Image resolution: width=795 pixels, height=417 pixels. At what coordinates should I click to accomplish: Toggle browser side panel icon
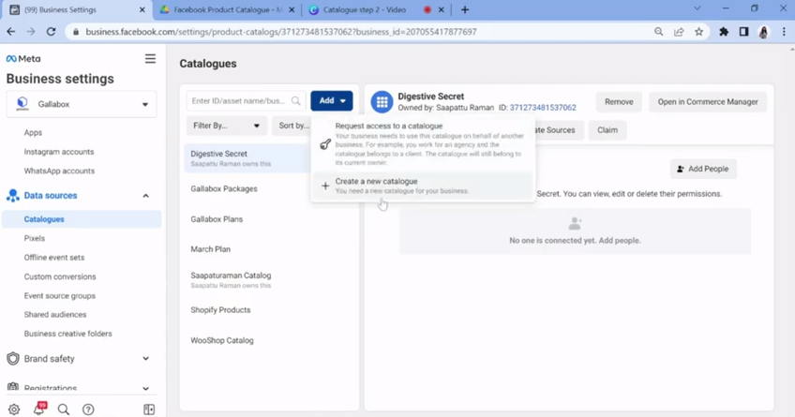[x=743, y=32]
